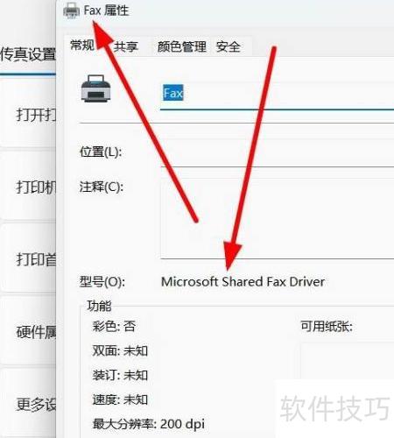Go to the 安全 tab

(x=229, y=46)
